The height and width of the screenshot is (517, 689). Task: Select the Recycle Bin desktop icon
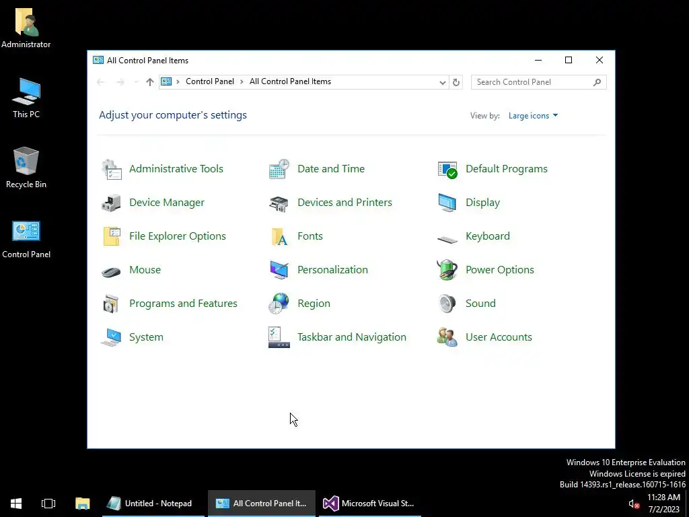pyautogui.click(x=26, y=168)
